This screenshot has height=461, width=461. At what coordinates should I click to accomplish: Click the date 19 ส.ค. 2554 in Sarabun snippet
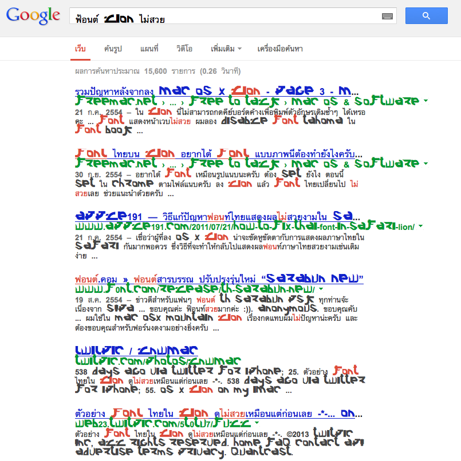tap(98, 300)
